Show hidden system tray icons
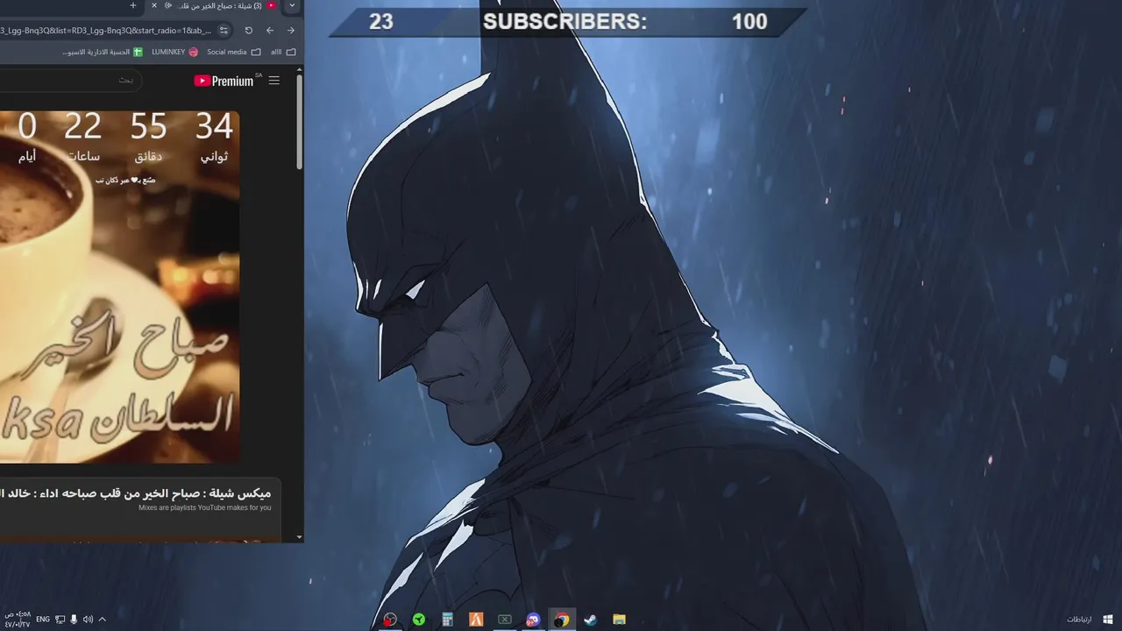 [102, 620]
